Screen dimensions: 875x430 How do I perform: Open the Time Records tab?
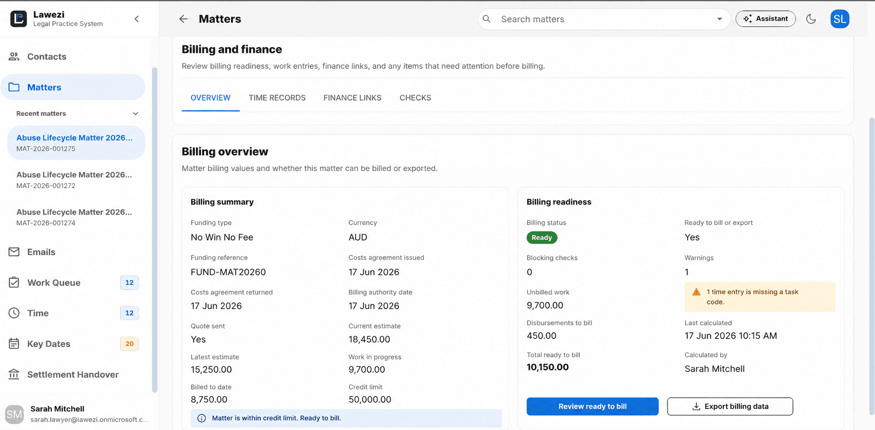click(x=277, y=98)
